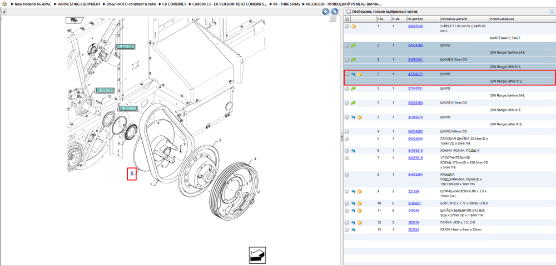
Task: Open HARVESTING EQUIPMENT breadcrumb
Action: tap(79, 4)
